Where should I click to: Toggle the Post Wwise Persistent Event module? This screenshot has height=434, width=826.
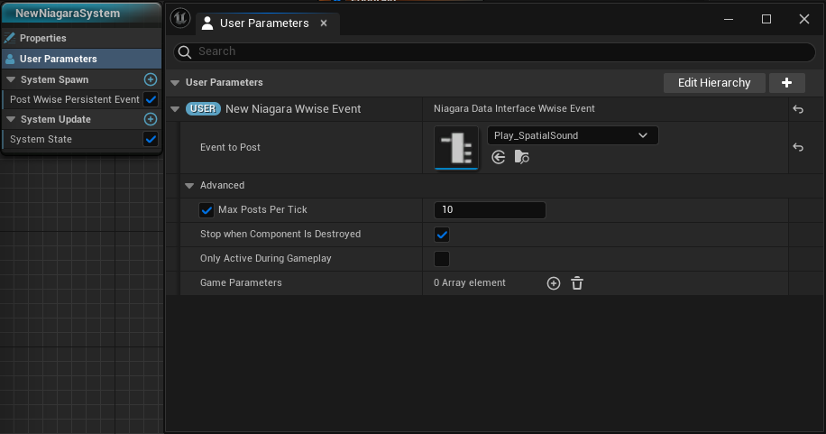[x=151, y=99]
